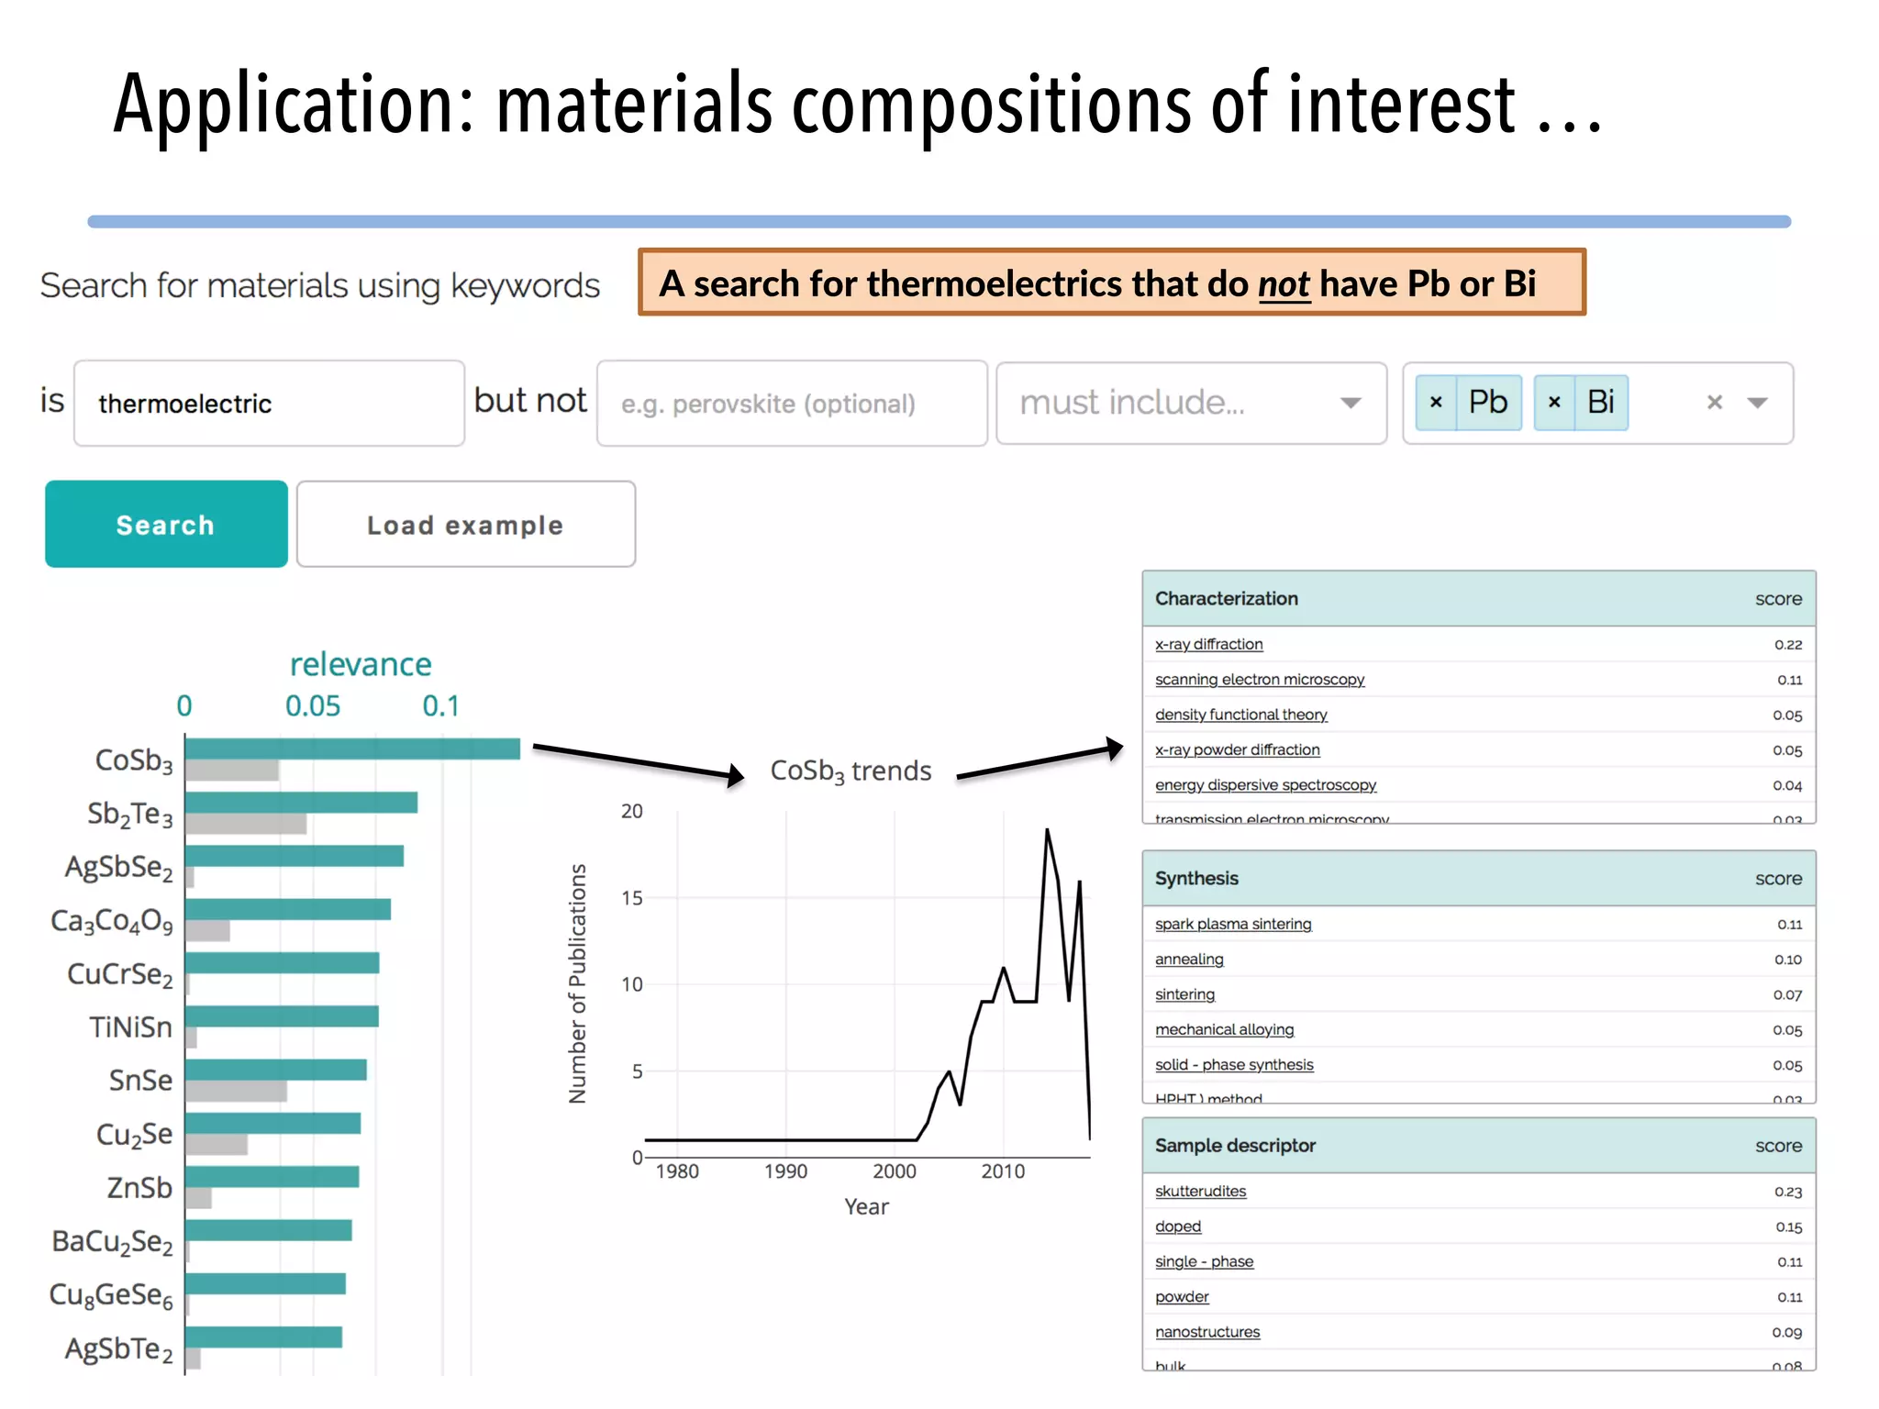The width and height of the screenshot is (1879, 1409).
Task: Open the skutterudites descriptor link
Action: click(1200, 1192)
